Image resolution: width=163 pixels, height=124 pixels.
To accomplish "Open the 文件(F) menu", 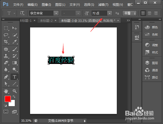I will click(x=18, y=5).
